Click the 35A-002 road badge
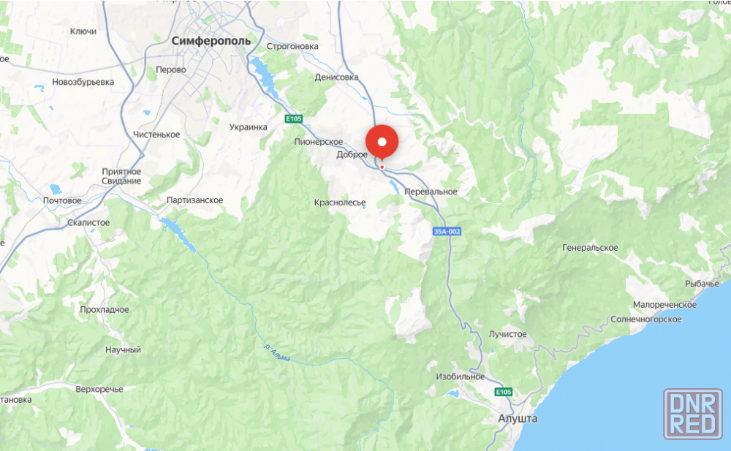This screenshot has height=451, width=731. click(x=447, y=231)
